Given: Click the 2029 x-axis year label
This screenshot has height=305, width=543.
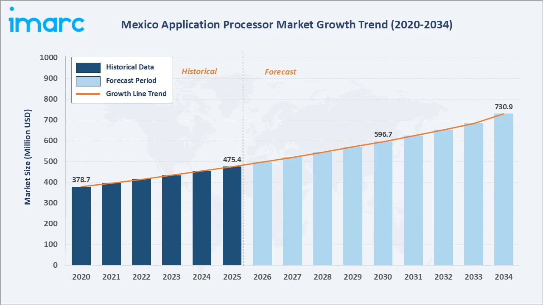Looking at the screenshot, I should point(353,277).
